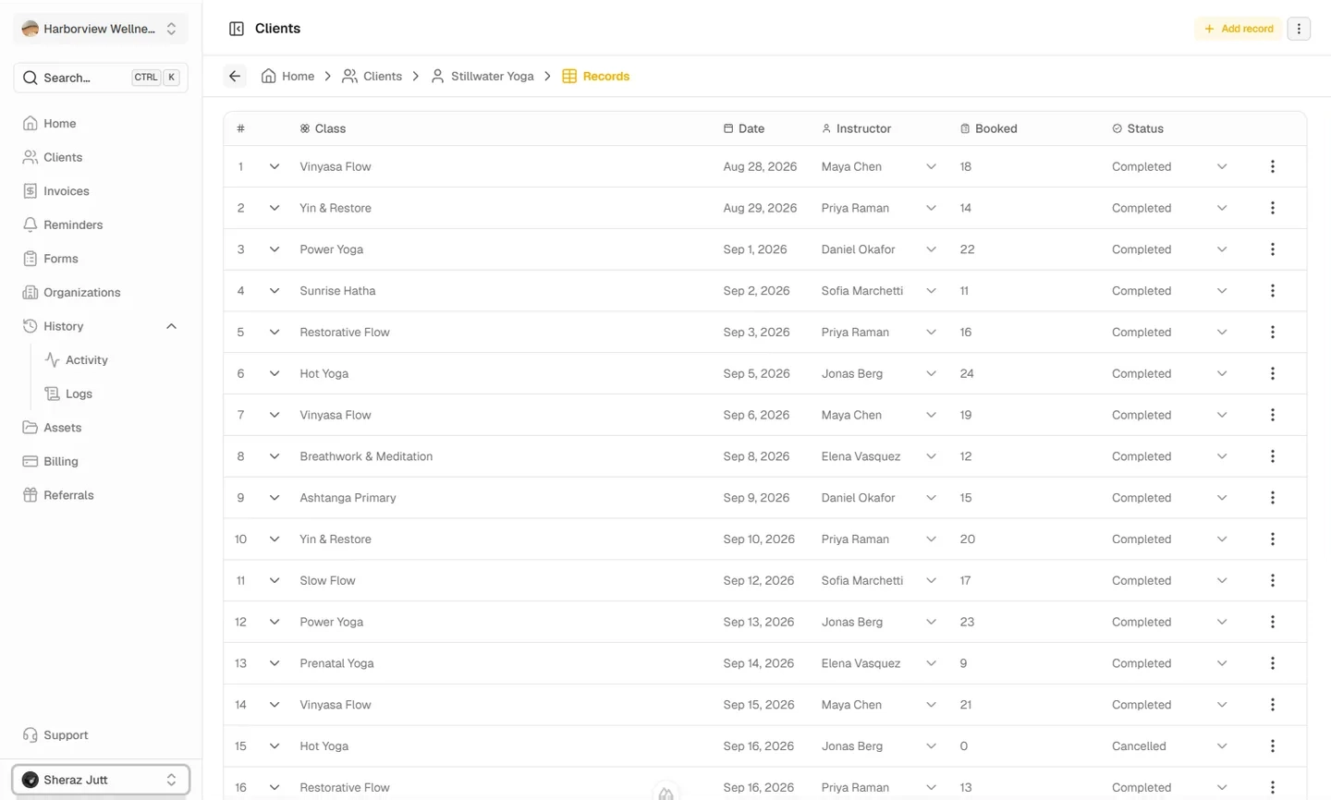
Task: Open the more options menu near Add record
Action: (x=1299, y=29)
